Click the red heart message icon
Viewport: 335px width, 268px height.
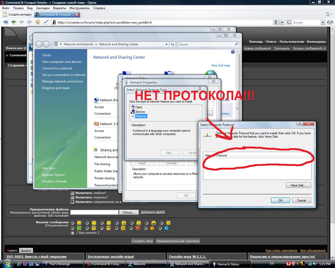tap(138, 228)
